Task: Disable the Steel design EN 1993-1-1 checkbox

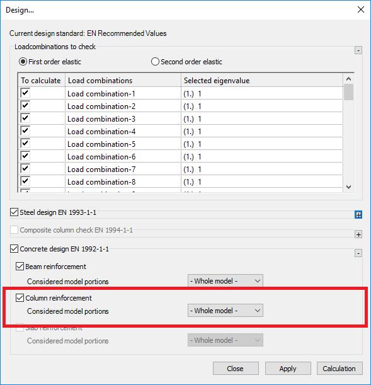Action: tap(14, 212)
